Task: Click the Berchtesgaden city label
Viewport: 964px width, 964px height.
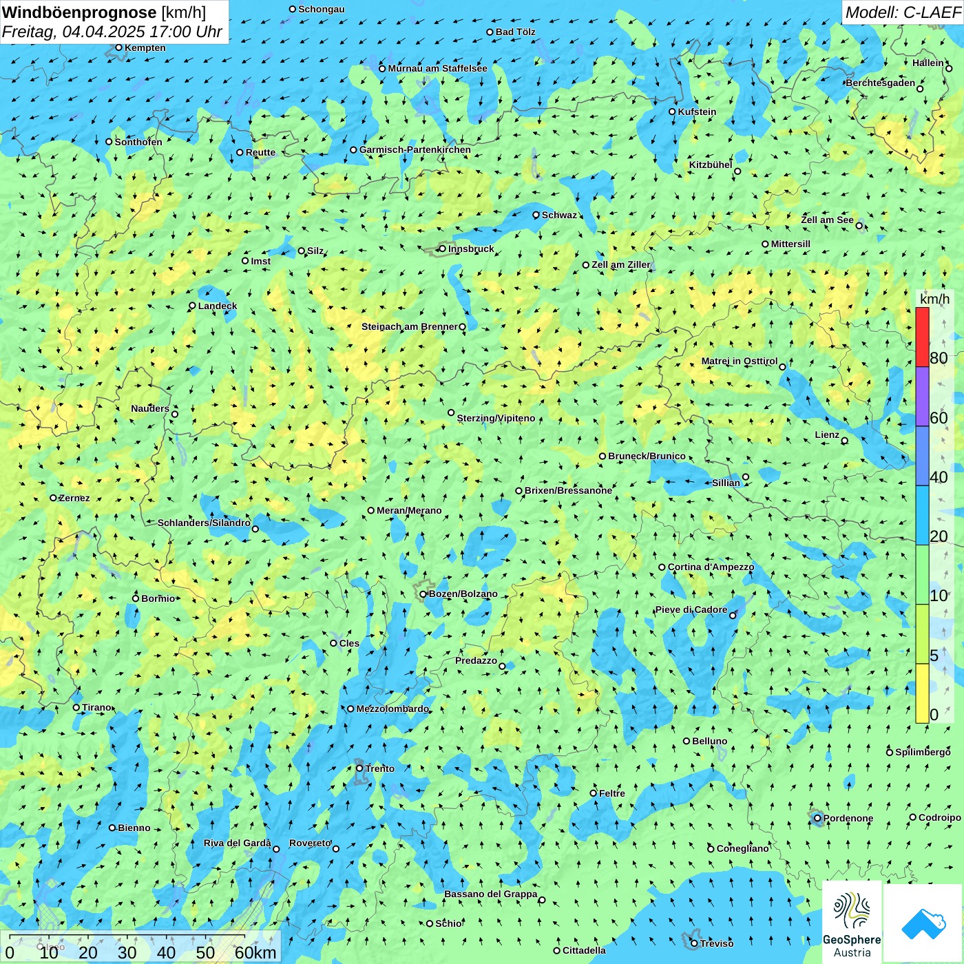Action: pos(881,83)
